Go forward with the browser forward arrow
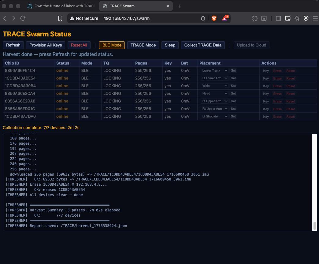This screenshot has height=264, width=319. [x=14, y=19]
